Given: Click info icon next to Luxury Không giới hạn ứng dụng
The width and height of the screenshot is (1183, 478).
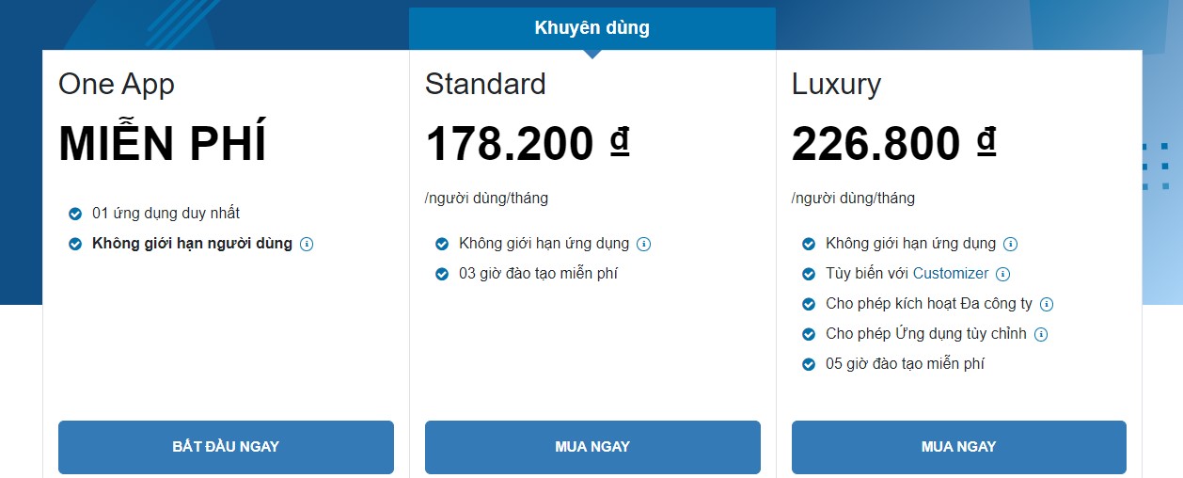Looking at the screenshot, I should point(1010,244).
